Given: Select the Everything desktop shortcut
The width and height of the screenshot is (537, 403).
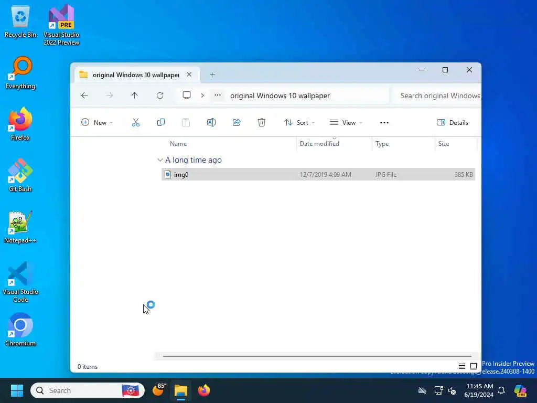Looking at the screenshot, I should [20, 73].
